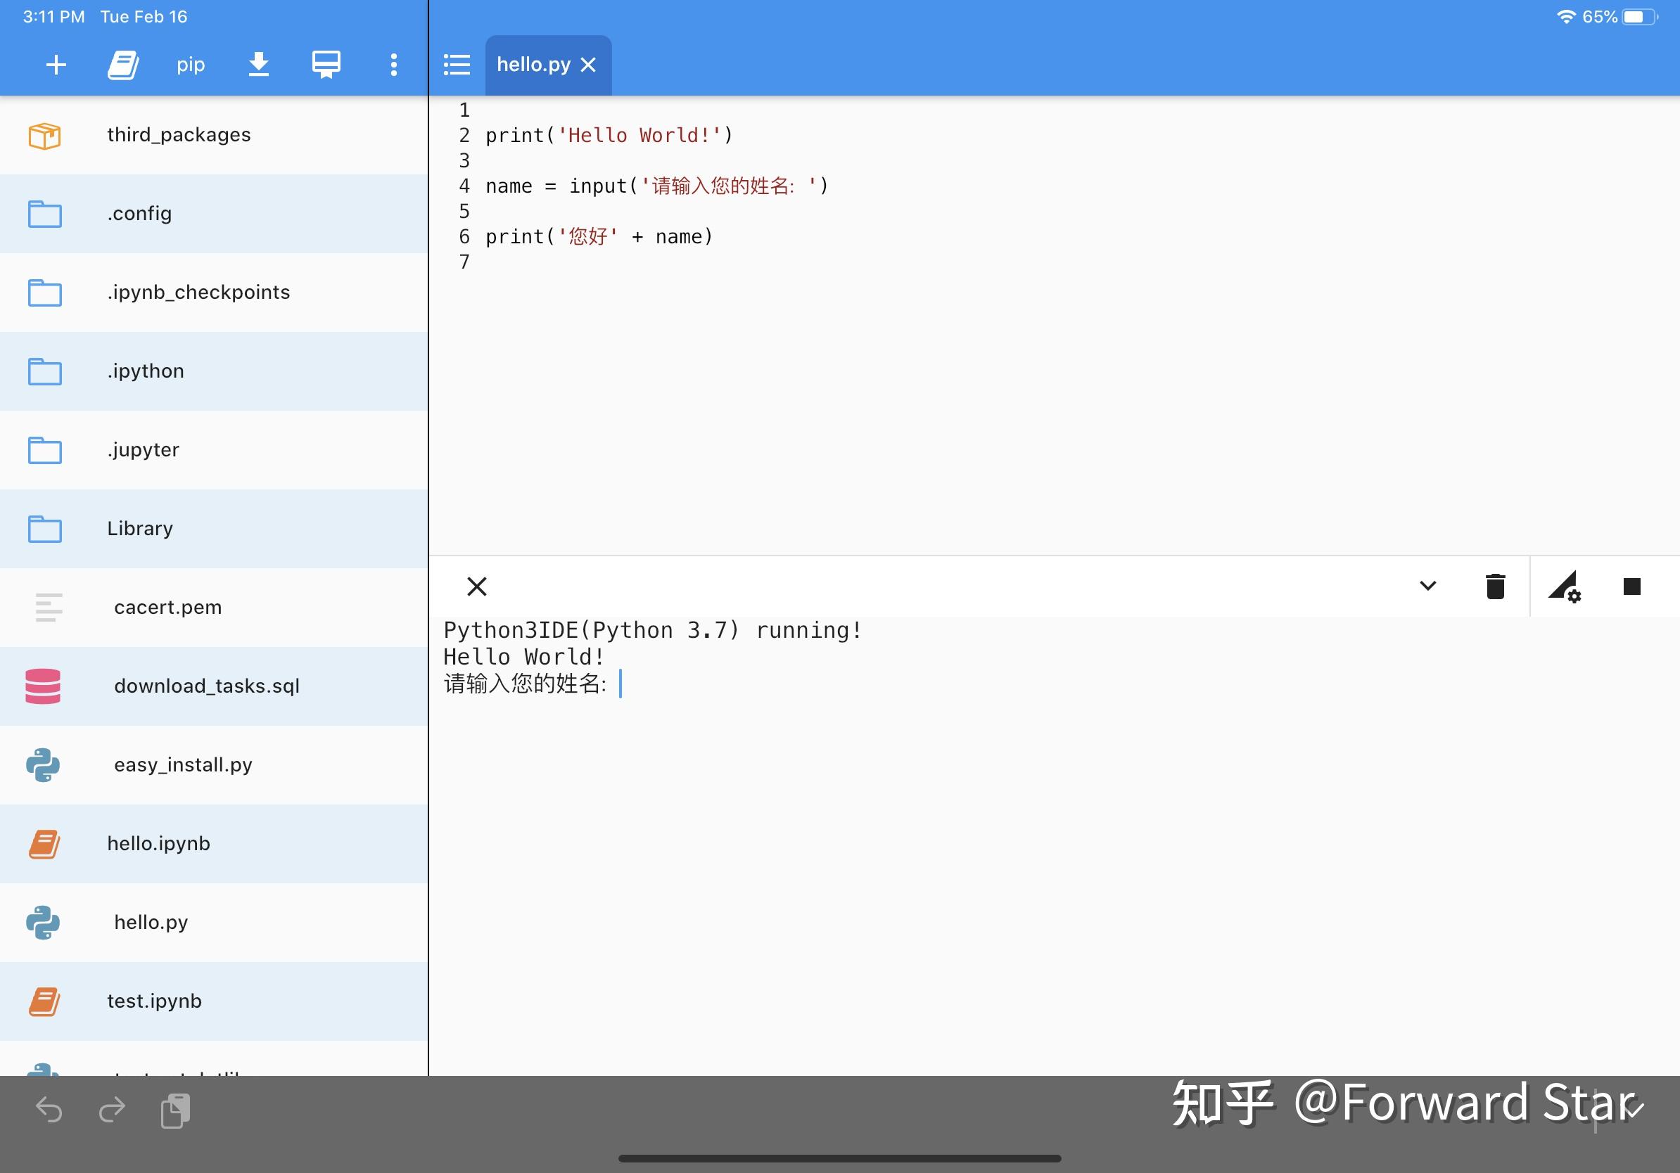Open the .ipython folder
This screenshot has height=1173, width=1680.
[214, 371]
